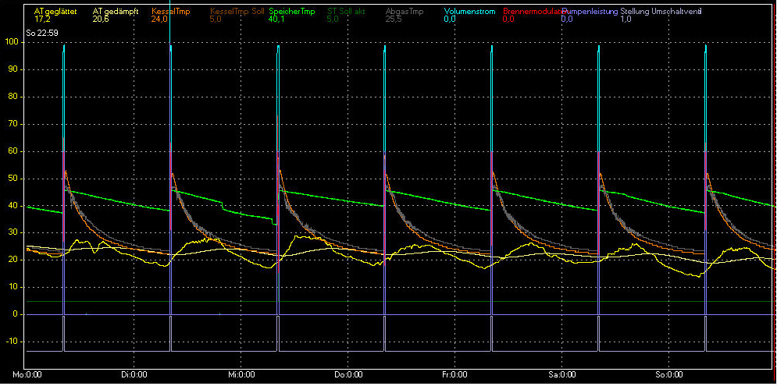777x386 pixels.
Task: Click the red 'Brennermodulation' legend label
Action: [532, 11]
